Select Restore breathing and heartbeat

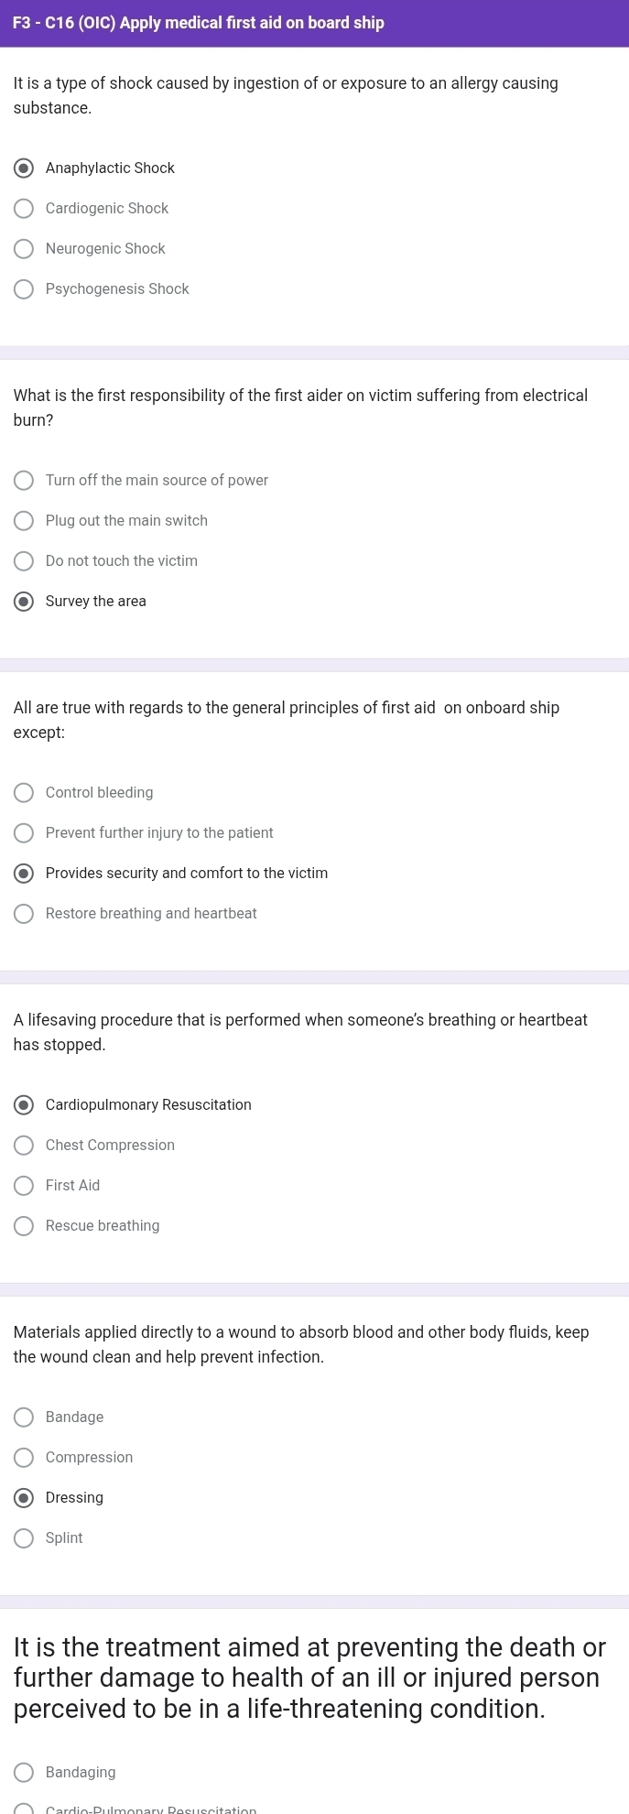pyautogui.click(x=25, y=914)
